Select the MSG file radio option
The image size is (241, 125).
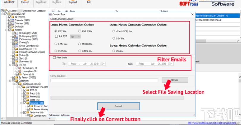[x=56, y=51]
